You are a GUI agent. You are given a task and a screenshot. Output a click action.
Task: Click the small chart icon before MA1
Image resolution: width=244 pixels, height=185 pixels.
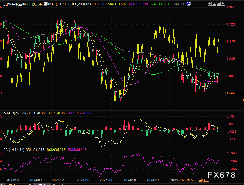pos(46,4)
